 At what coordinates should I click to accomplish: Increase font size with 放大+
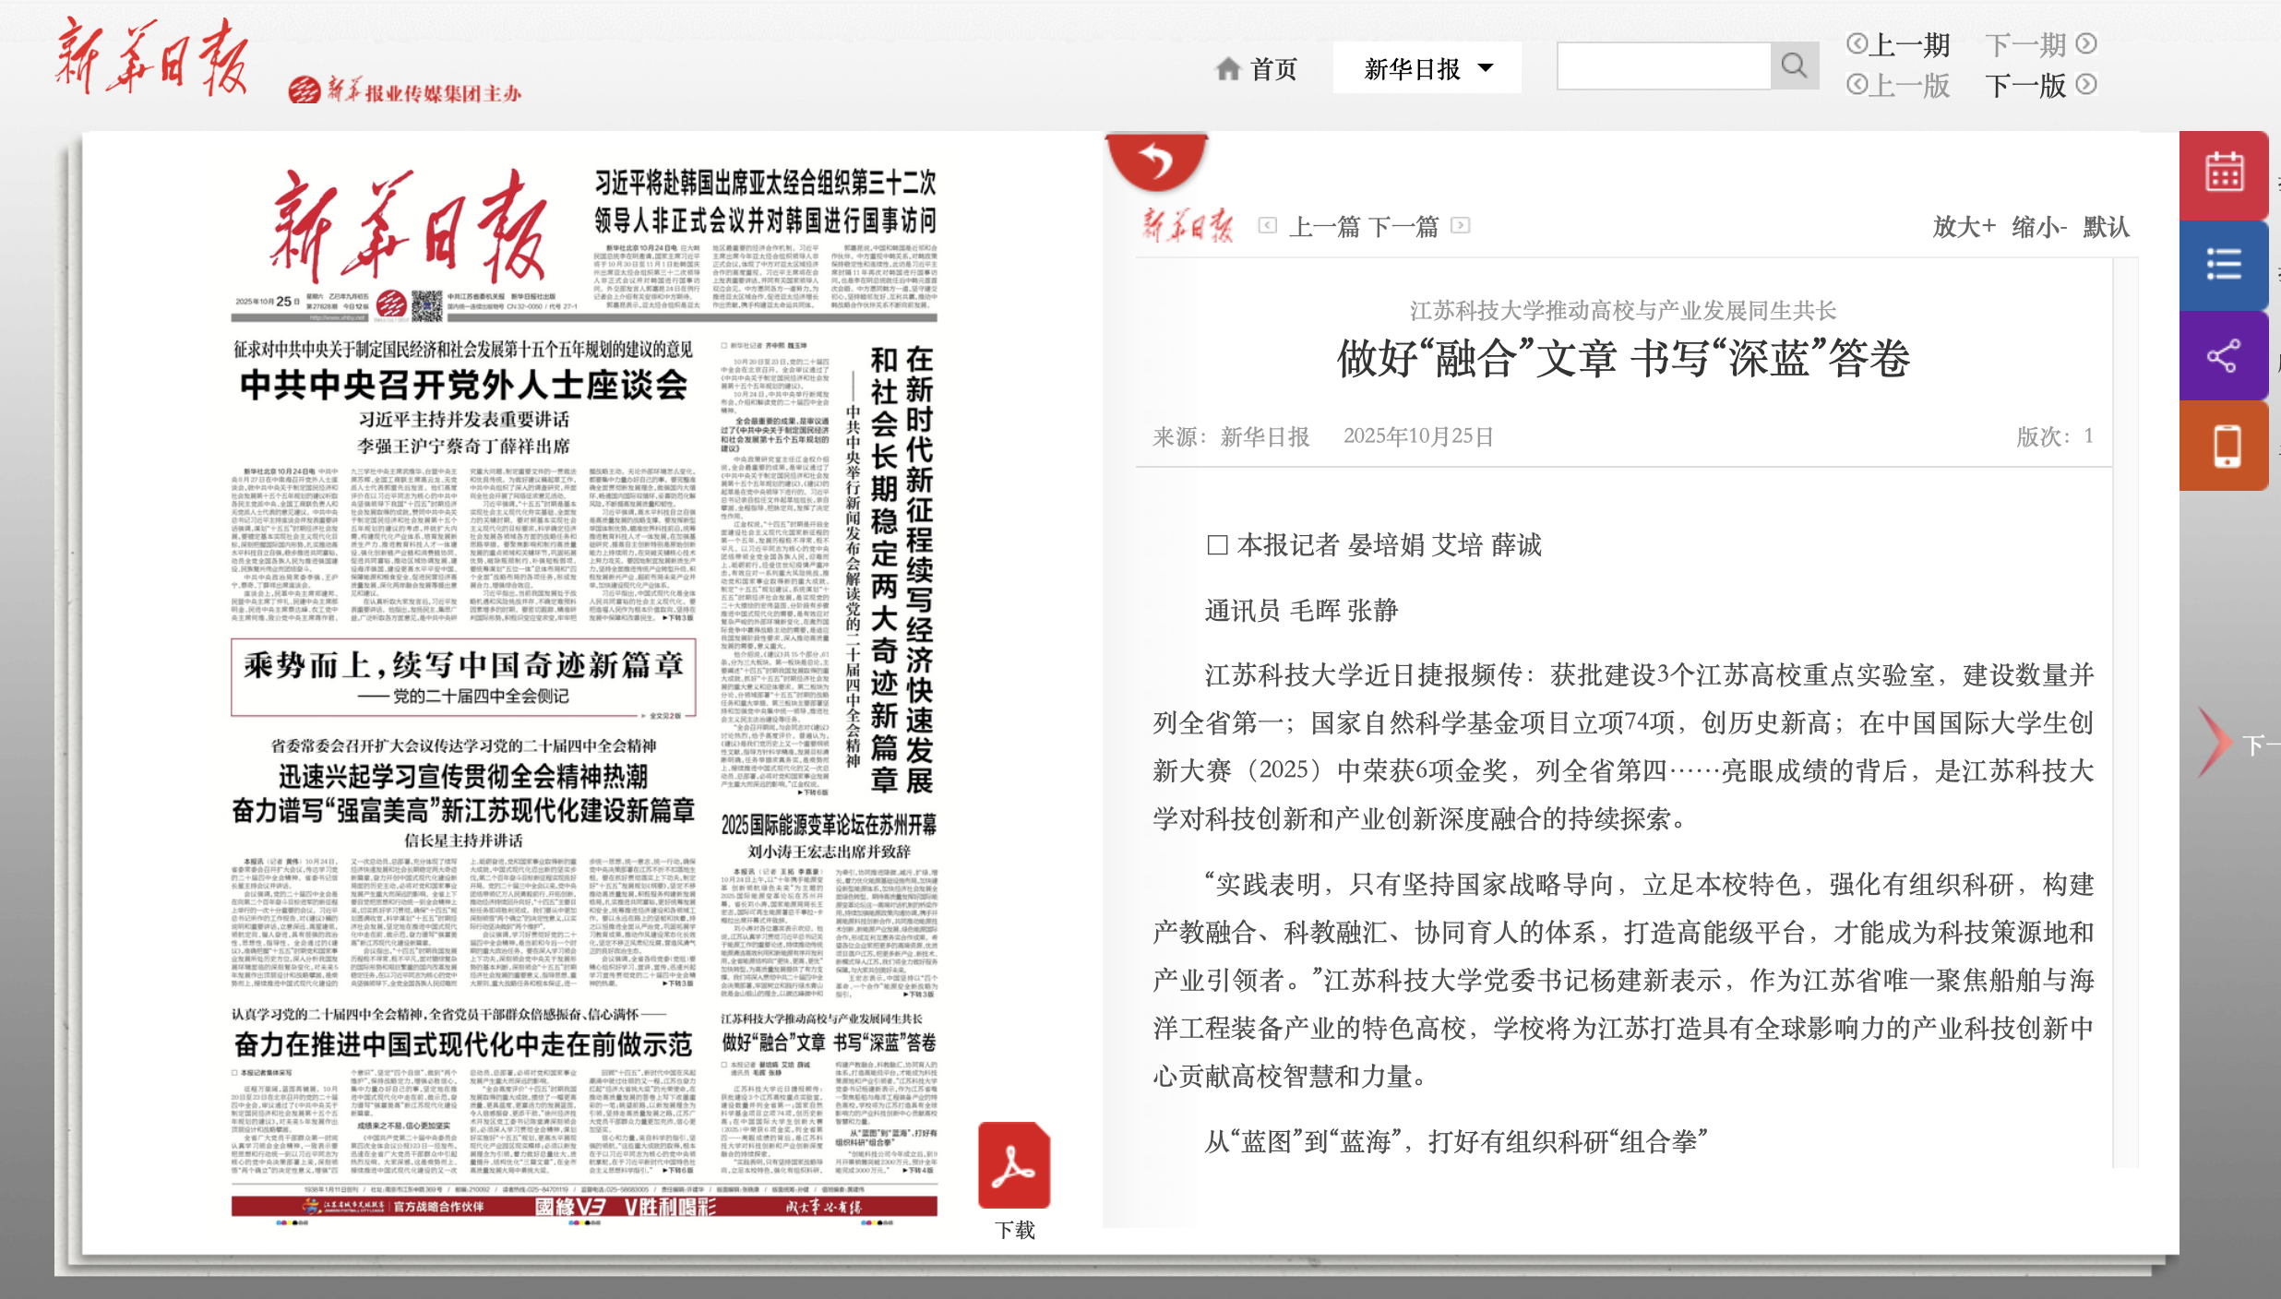(1964, 227)
